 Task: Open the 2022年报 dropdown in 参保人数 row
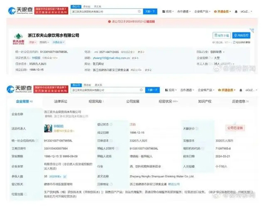(55, 177)
